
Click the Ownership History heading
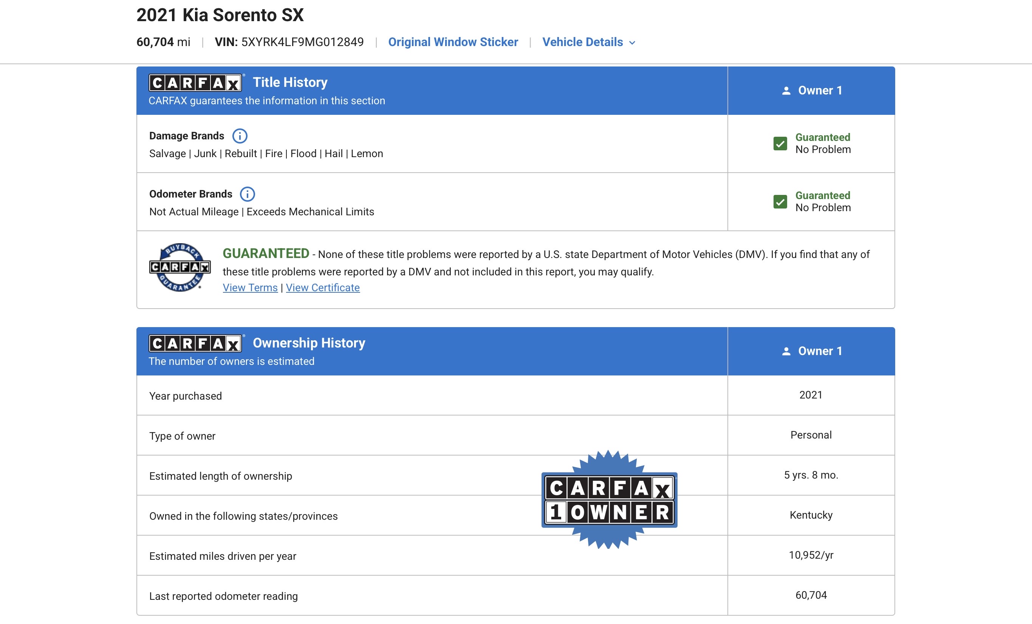pos(309,343)
